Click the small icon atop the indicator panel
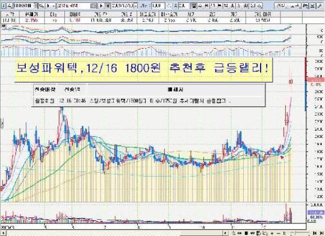 pos(3,26)
